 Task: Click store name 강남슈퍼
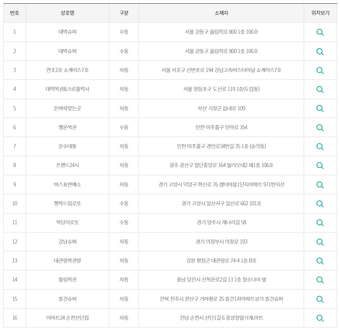(x=68, y=242)
